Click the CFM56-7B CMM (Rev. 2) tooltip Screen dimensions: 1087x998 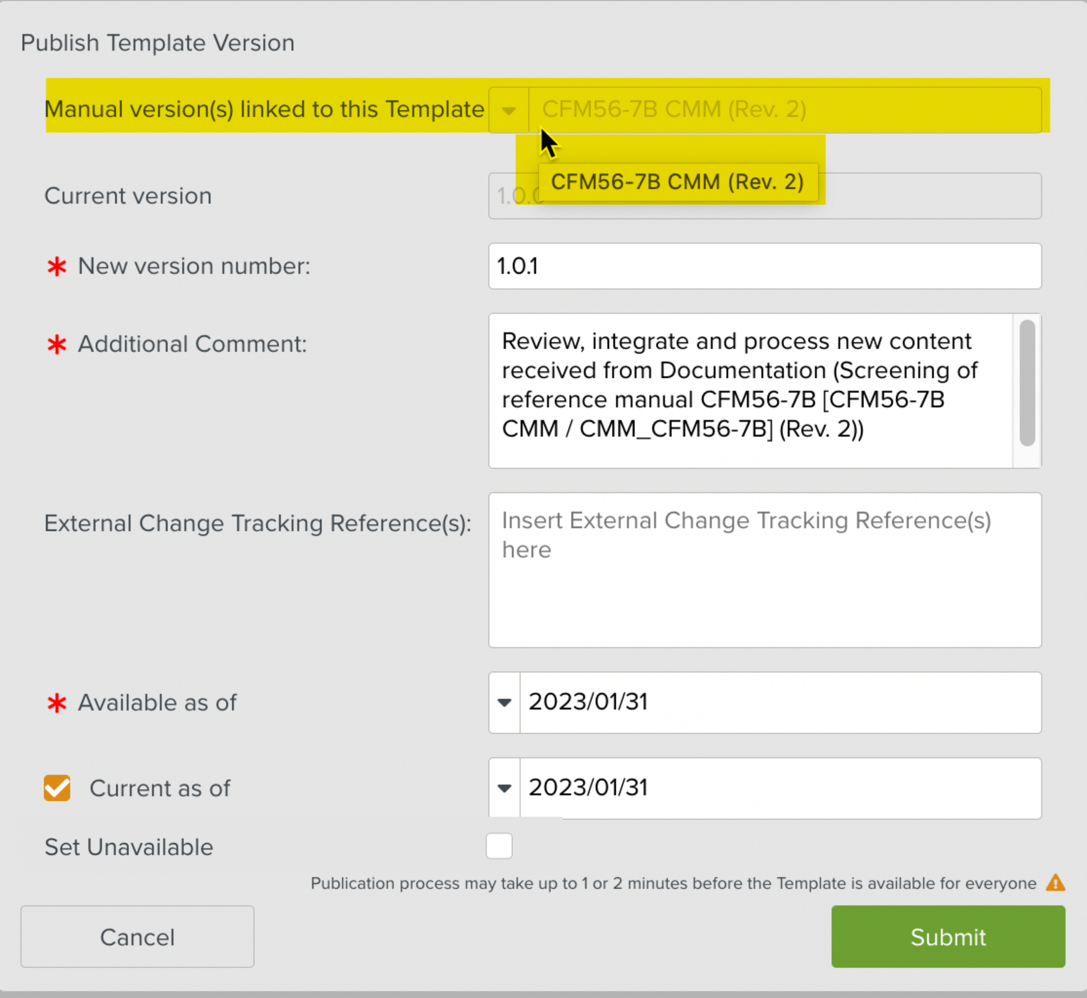(x=677, y=183)
